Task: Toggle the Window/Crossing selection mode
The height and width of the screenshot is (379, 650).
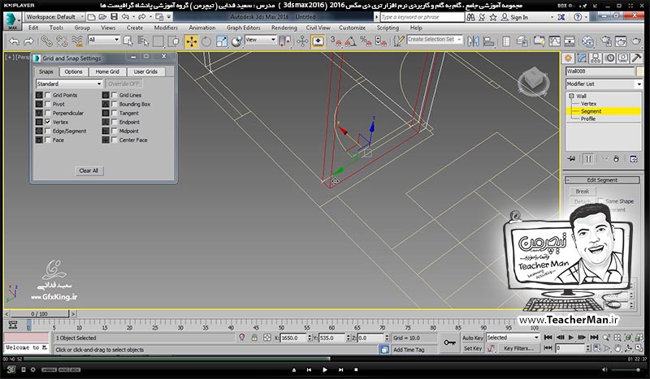Action: (x=174, y=41)
